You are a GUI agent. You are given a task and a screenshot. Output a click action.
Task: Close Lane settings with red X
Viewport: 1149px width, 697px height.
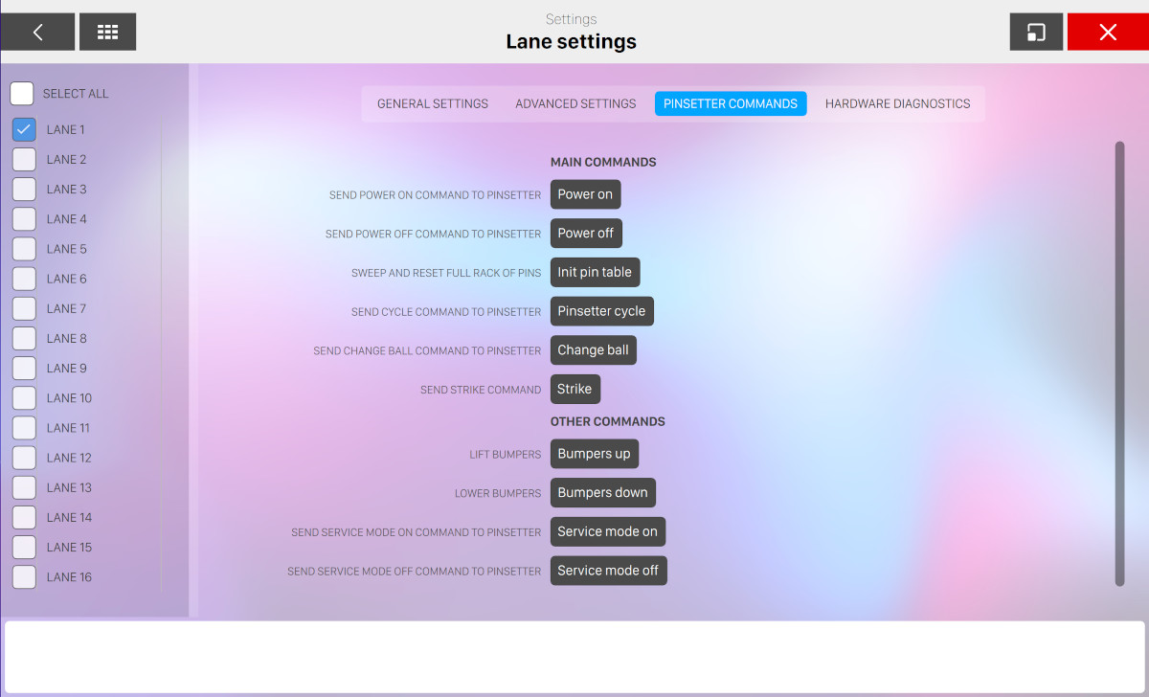(x=1108, y=32)
